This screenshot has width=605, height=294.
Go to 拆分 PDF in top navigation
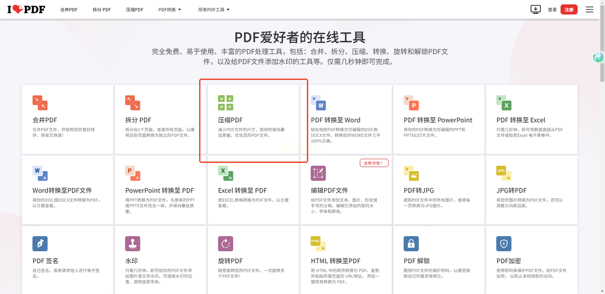tap(102, 10)
